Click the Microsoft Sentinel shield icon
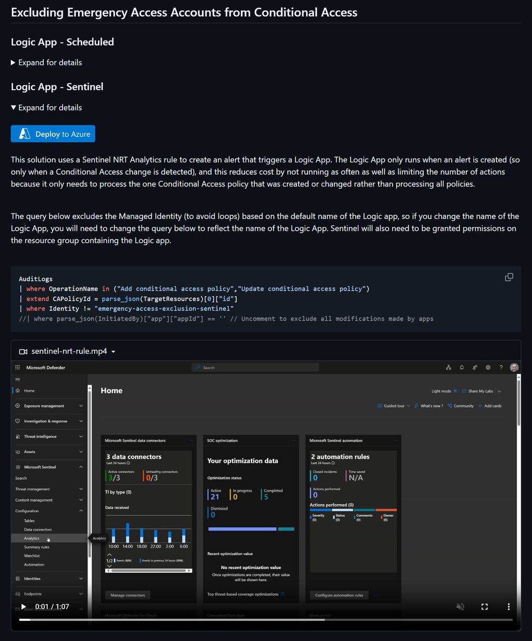 tap(18, 467)
